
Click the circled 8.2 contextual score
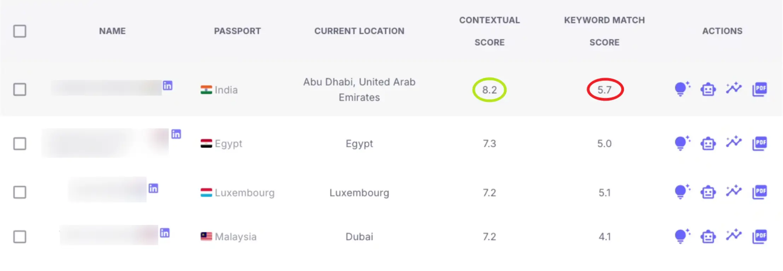click(x=489, y=90)
